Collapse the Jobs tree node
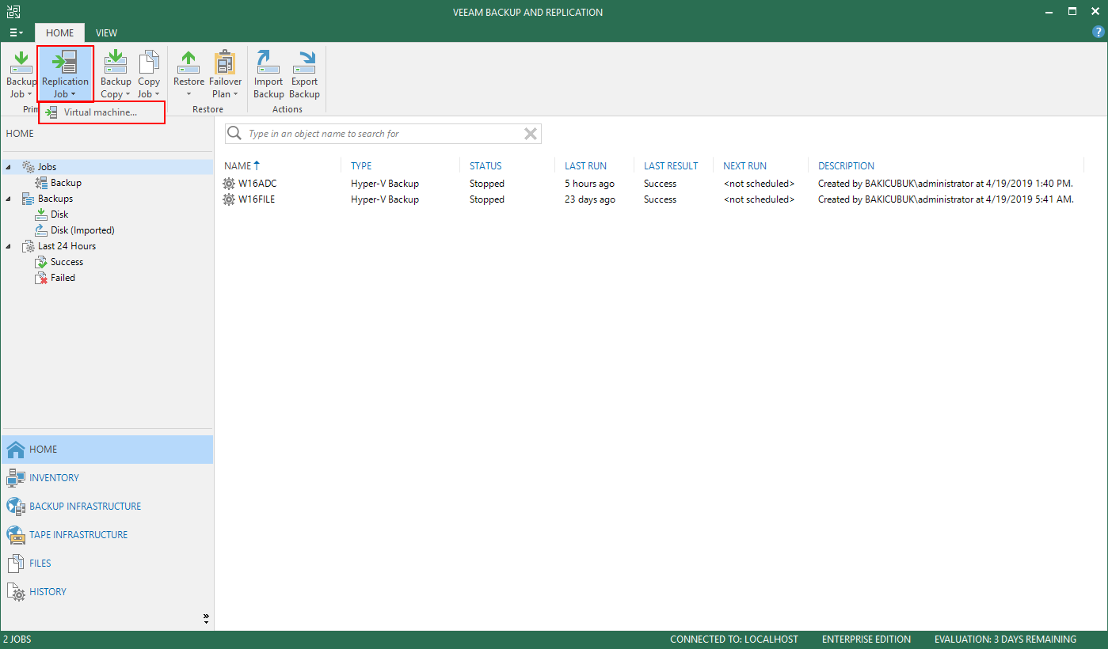Viewport: 1108px width, 649px height. [9, 167]
